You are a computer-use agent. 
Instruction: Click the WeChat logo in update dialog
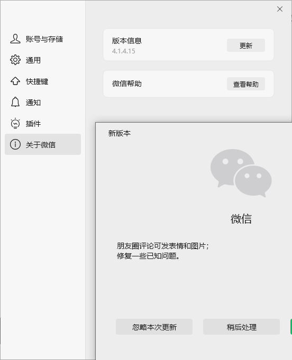point(241,173)
